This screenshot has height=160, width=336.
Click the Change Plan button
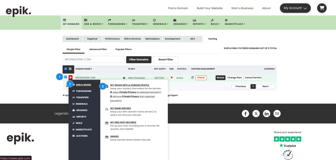(x=234, y=78)
